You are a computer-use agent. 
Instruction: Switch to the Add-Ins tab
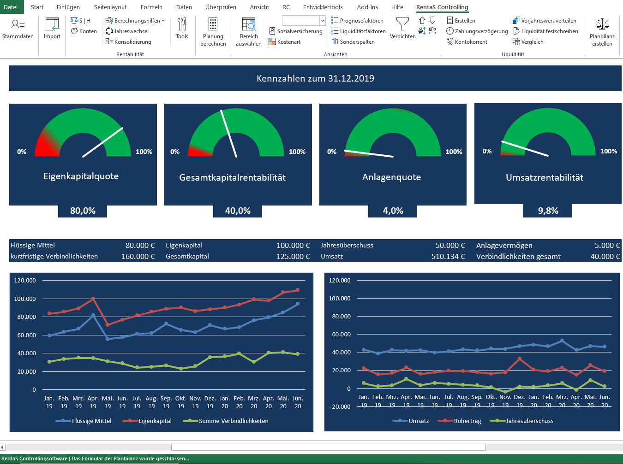coord(367,7)
